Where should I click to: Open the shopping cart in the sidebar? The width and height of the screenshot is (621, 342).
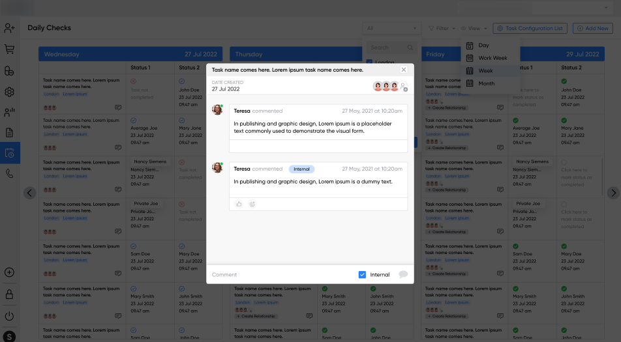[x=9, y=49]
